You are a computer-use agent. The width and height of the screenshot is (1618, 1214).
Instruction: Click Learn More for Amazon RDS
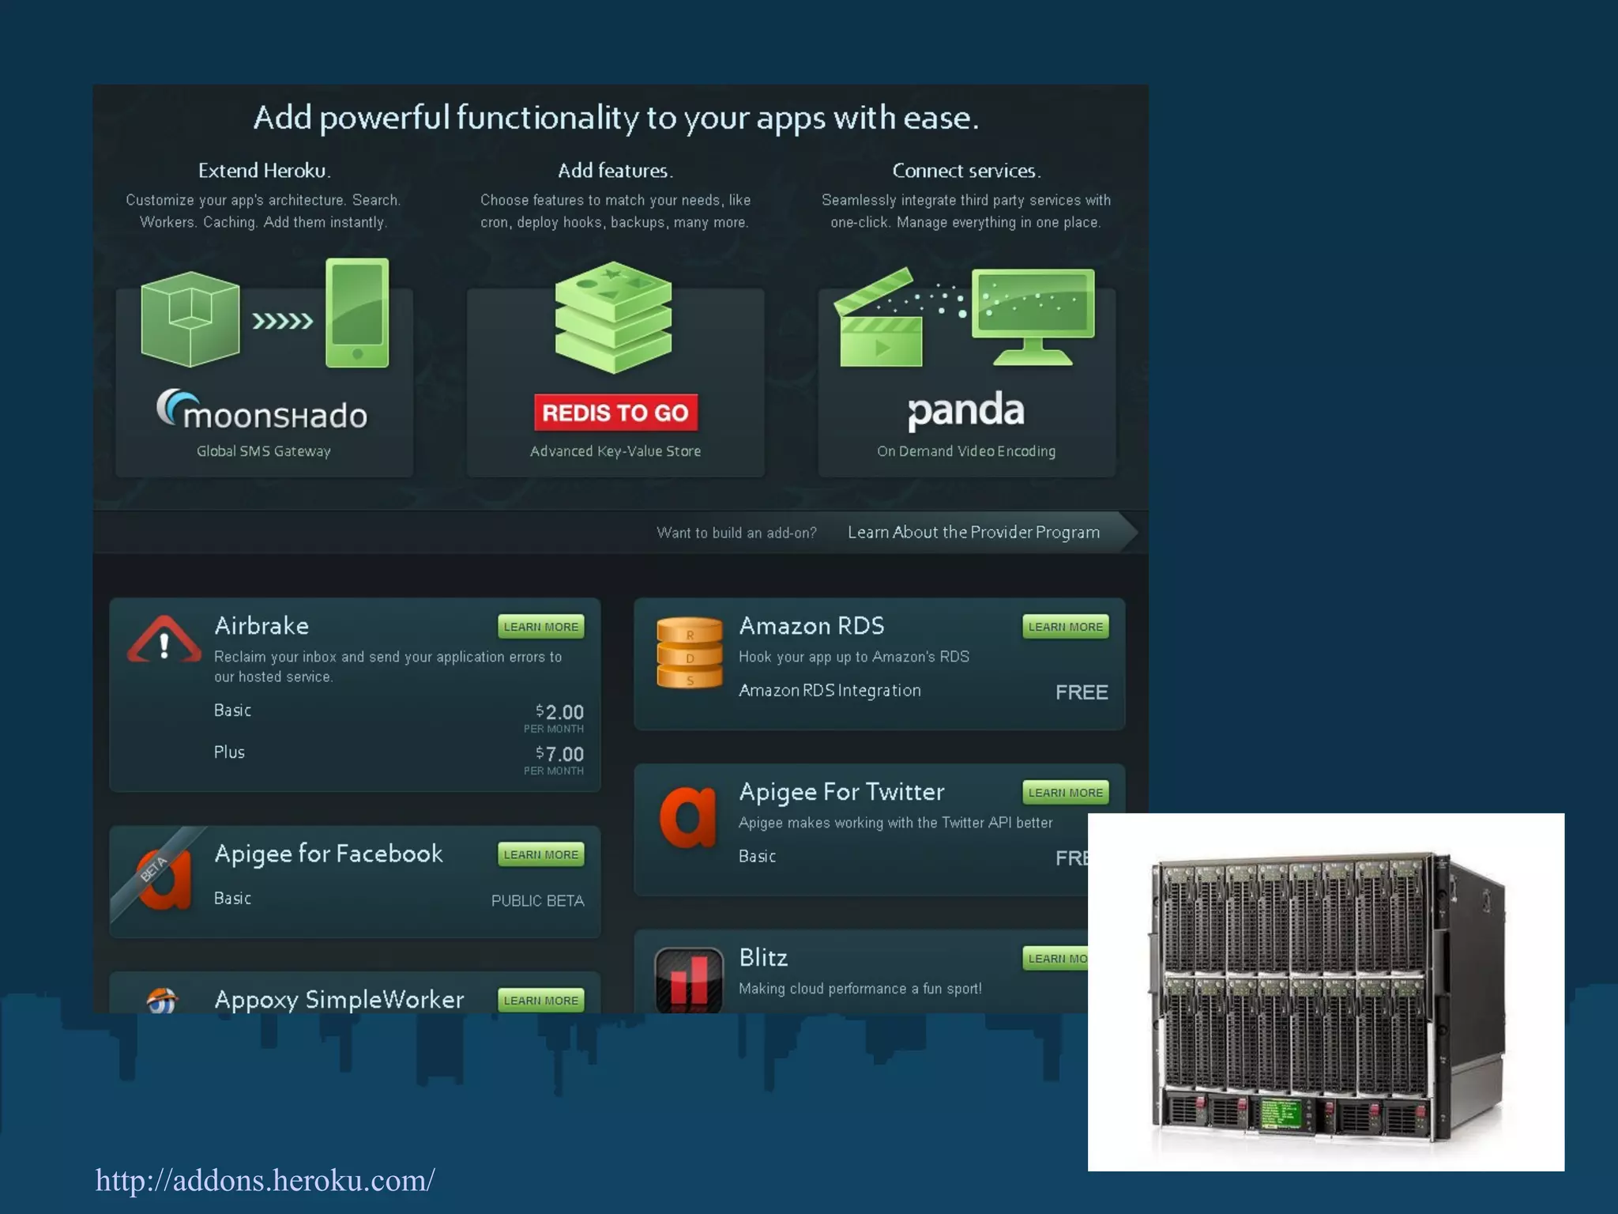tap(1065, 627)
